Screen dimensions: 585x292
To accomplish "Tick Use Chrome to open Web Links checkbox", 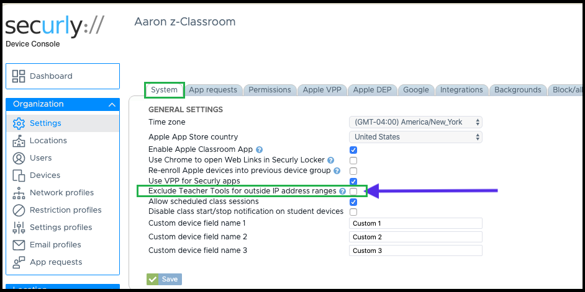I will [353, 161].
